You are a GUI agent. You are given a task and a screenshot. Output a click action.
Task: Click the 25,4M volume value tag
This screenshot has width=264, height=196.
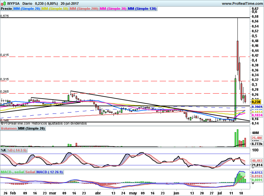tap(256, 138)
